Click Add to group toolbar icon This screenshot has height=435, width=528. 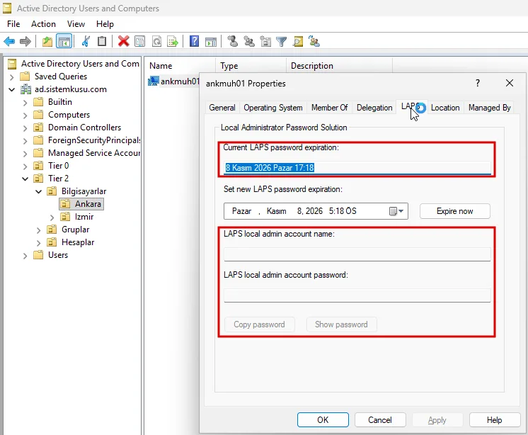tap(314, 41)
